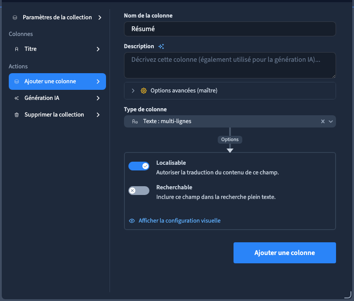The image size is (354, 301).
Task: Select the Titre column entry
Action: 57,49
